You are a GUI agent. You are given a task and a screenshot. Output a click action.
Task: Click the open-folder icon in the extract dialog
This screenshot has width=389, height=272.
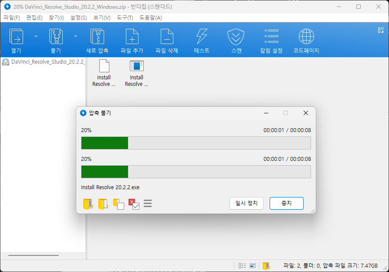[x=103, y=204]
